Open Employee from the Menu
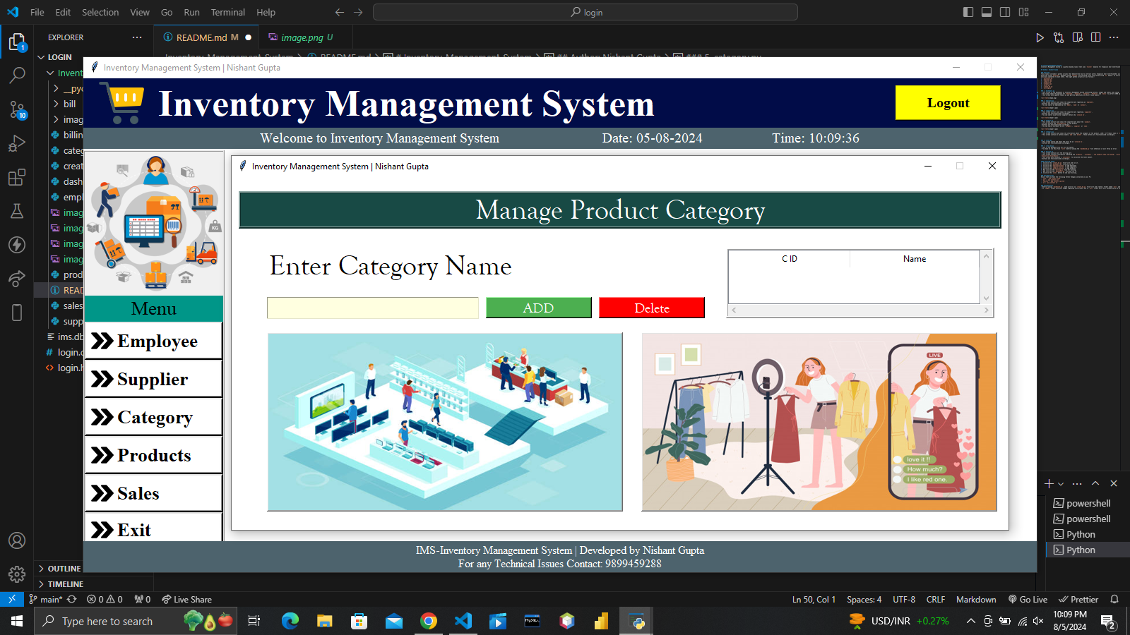 point(153,341)
